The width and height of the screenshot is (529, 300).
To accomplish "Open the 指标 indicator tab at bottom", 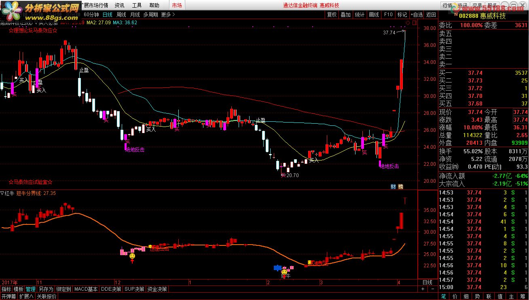I will point(6,289).
